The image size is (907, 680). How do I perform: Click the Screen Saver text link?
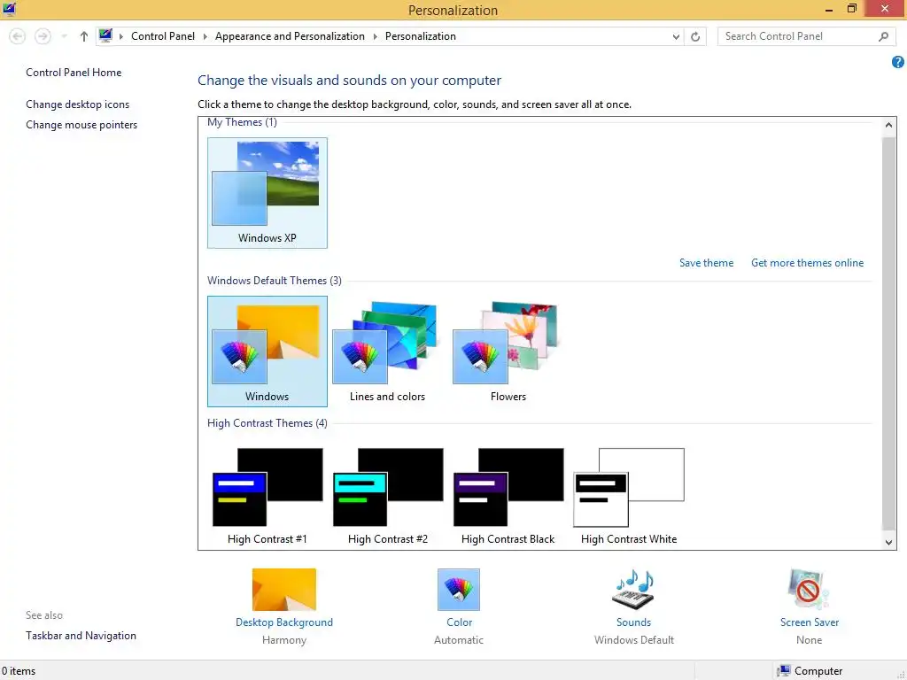point(810,622)
